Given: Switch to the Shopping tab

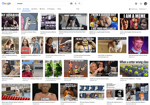Looking at the screenshot, I should (51, 9).
